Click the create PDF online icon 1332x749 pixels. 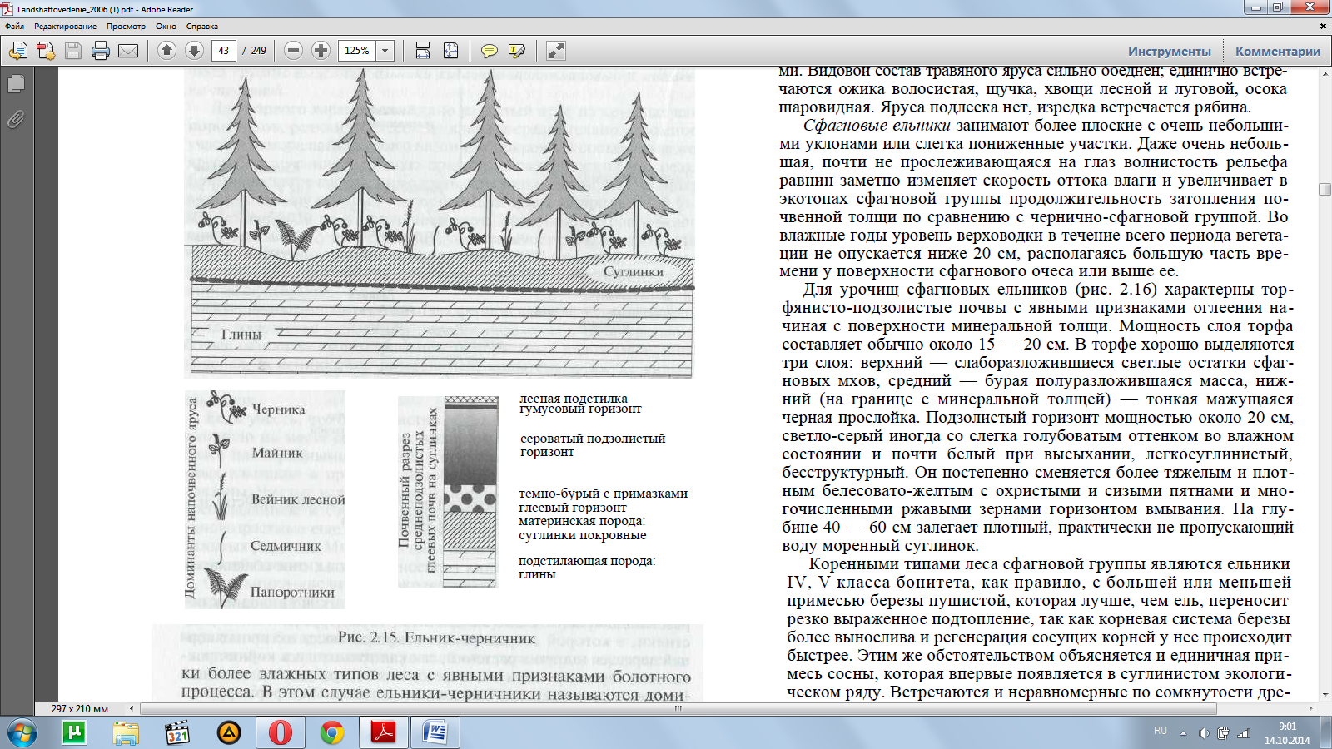click(x=46, y=51)
